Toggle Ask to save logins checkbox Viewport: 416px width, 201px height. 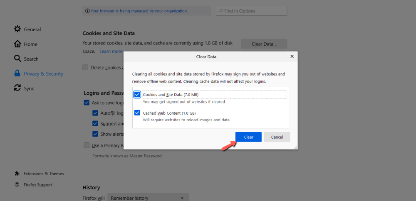(x=87, y=103)
